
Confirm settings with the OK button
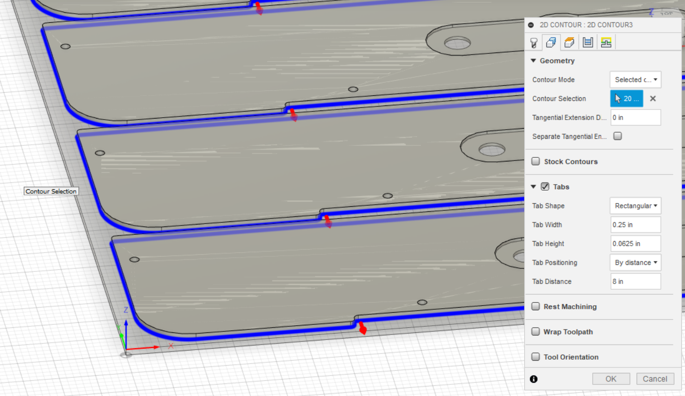[x=611, y=378]
